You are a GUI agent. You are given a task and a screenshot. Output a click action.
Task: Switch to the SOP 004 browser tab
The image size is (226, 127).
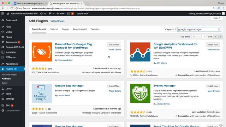(x=30, y=3)
